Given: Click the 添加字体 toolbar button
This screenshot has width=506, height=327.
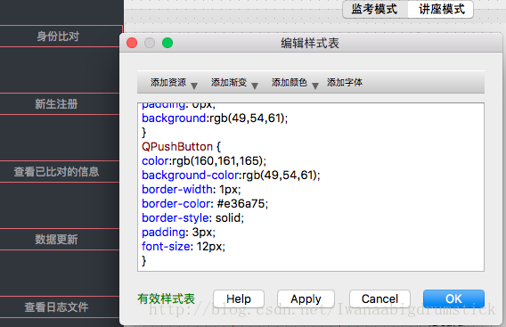Looking at the screenshot, I should (x=345, y=83).
